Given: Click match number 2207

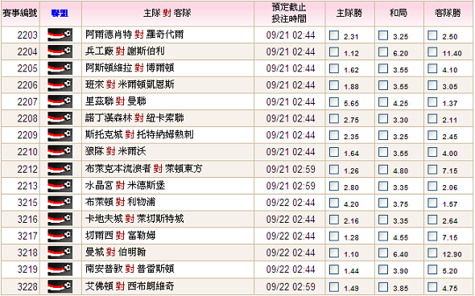Looking at the screenshot, I should (27, 101).
